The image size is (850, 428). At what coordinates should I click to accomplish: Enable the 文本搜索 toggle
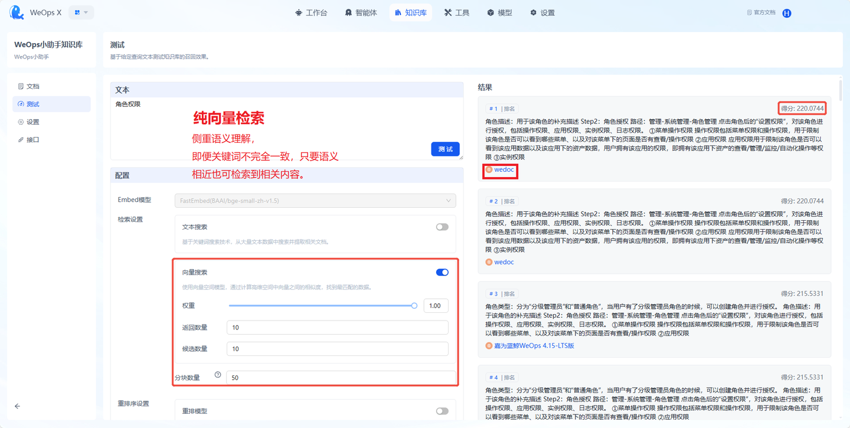tap(442, 227)
